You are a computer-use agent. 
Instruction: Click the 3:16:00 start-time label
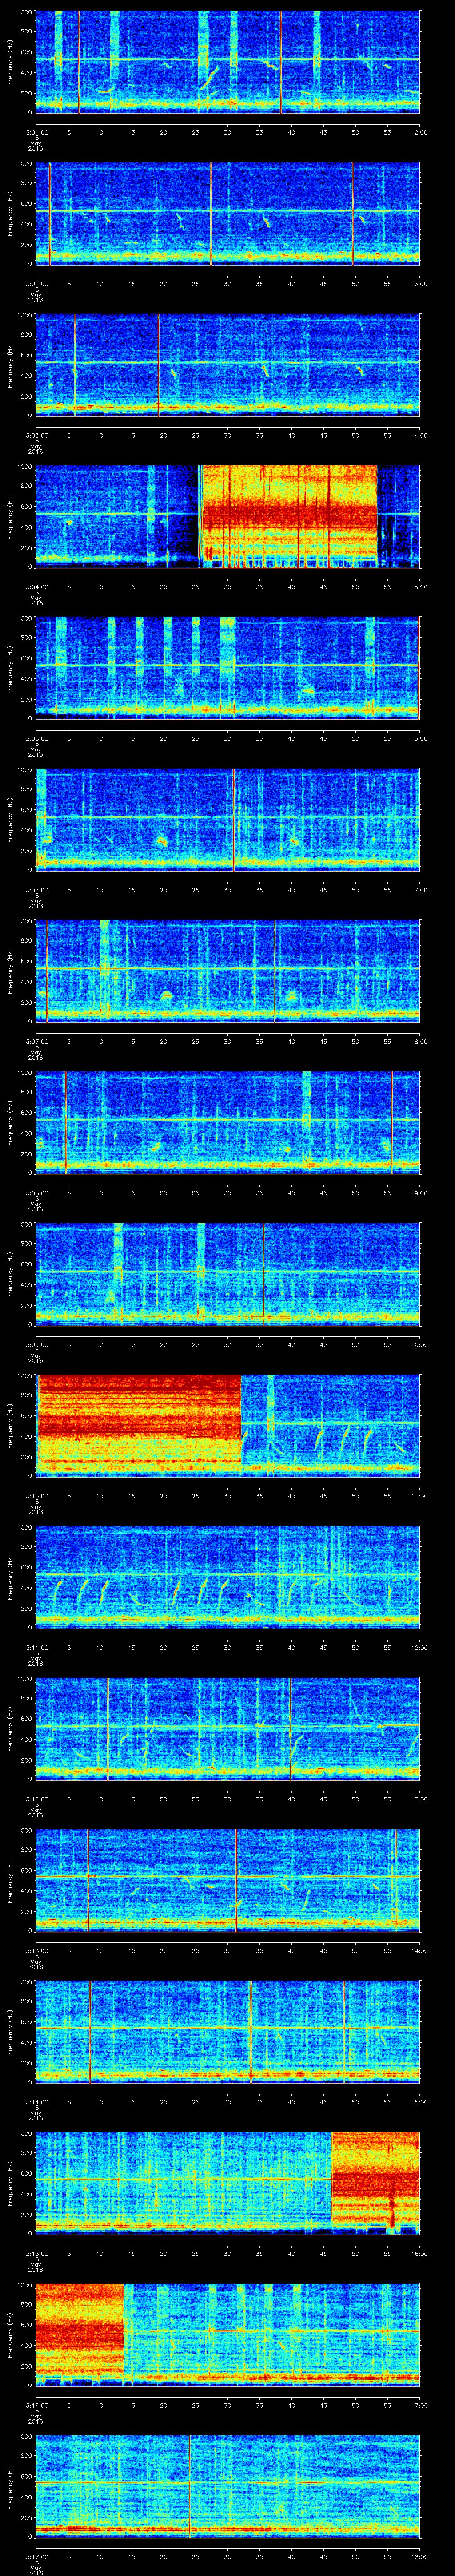point(36,2405)
